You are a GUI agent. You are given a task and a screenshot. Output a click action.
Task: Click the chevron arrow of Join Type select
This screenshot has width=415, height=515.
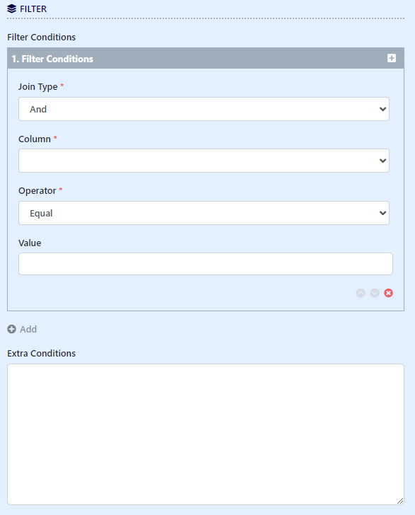point(382,109)
